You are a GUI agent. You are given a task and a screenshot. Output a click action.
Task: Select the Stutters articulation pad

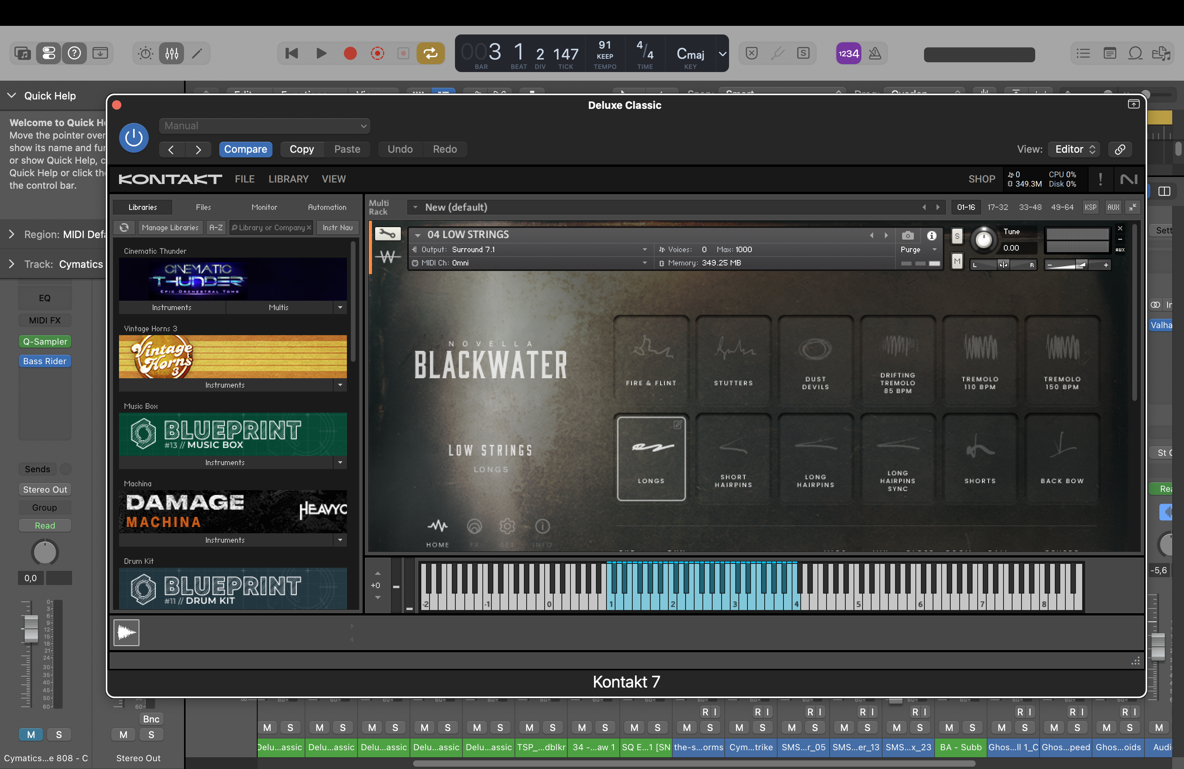click(733, 360)
